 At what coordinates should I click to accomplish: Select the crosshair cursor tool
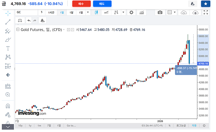(x=8, y=13)
